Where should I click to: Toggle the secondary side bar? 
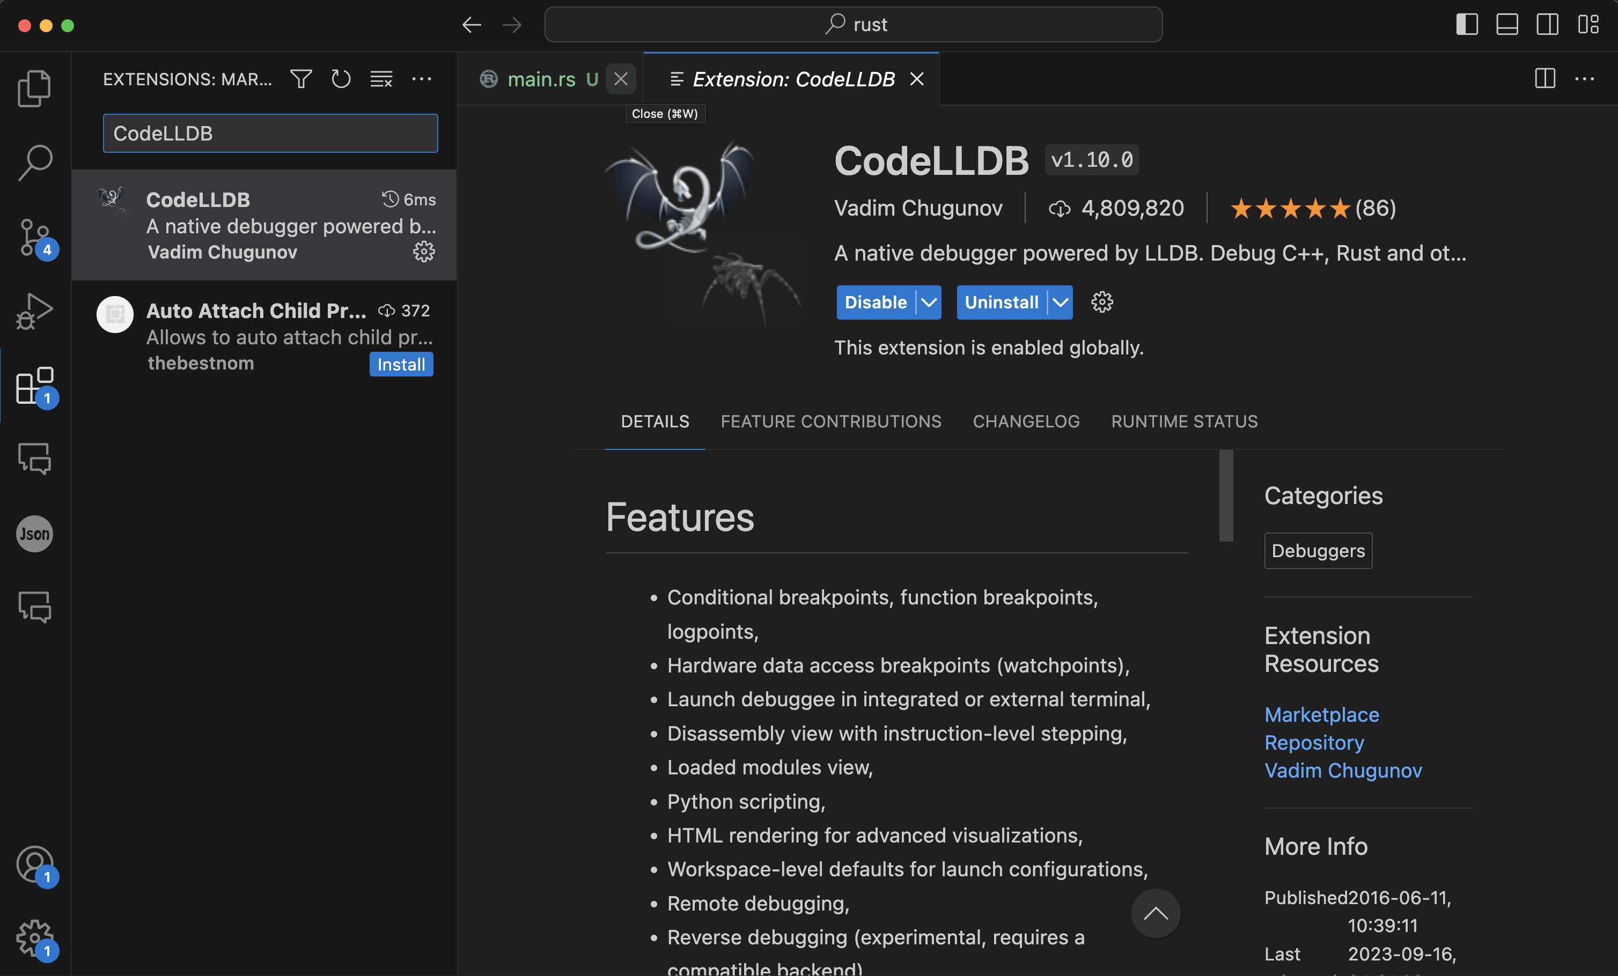(x=1547, y=25)
